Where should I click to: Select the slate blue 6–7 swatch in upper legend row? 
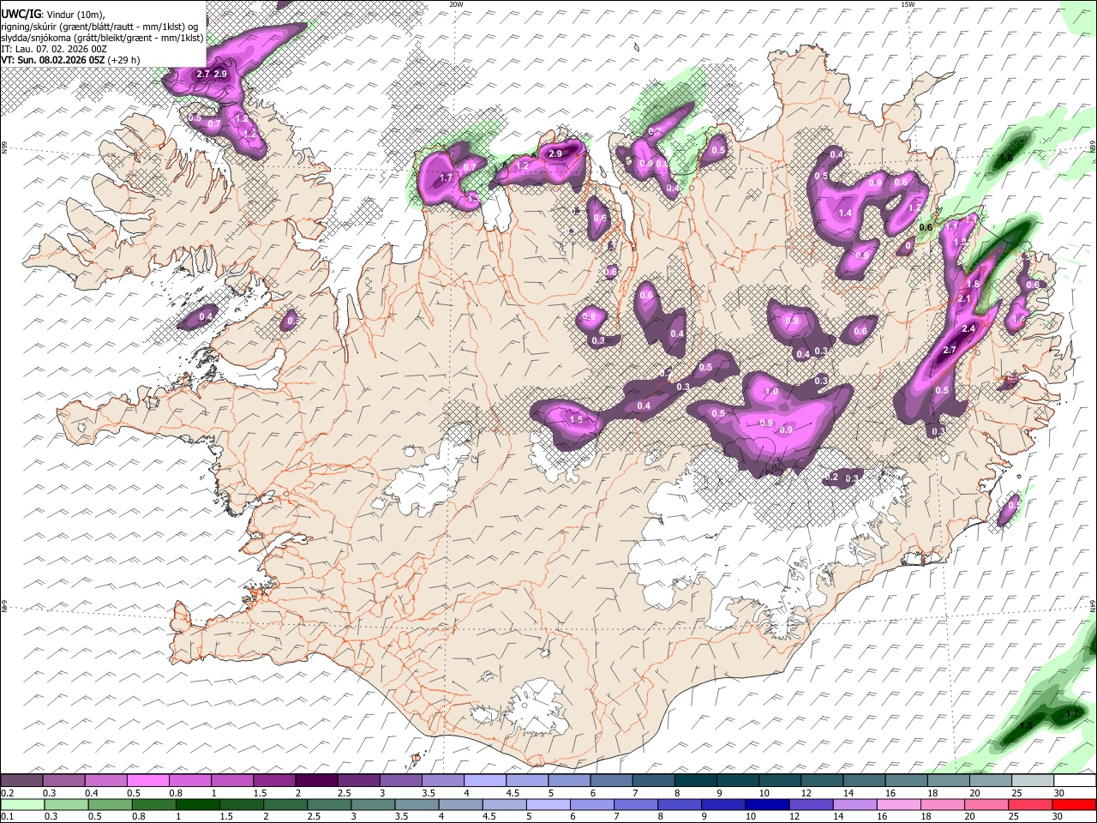point(612,781)
